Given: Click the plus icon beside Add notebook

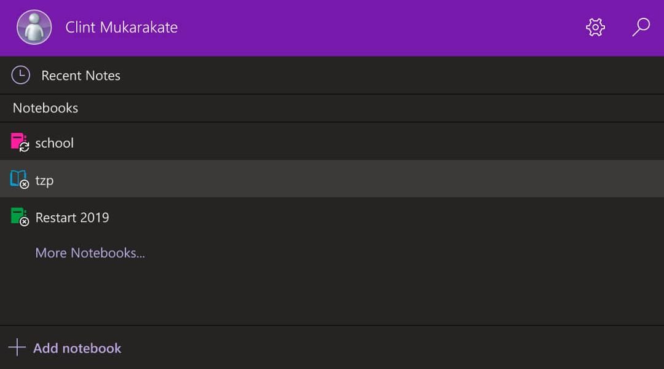Looking at the screenshot, I should (x=17, y=347).
